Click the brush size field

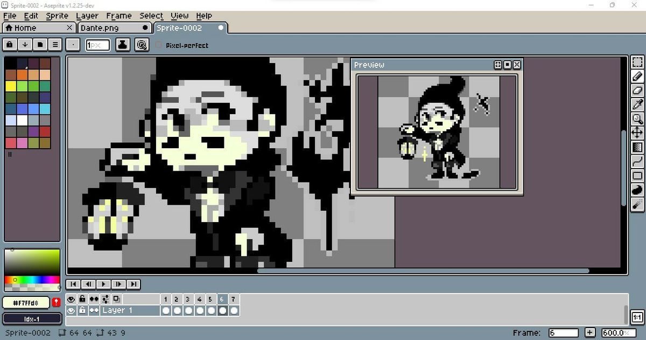coord(97,45)
